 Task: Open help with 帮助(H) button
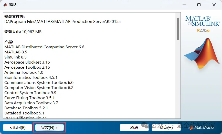(166, 128)
